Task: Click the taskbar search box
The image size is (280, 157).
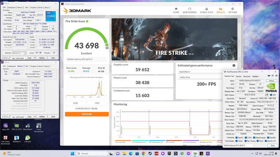Action: point(92,154)
